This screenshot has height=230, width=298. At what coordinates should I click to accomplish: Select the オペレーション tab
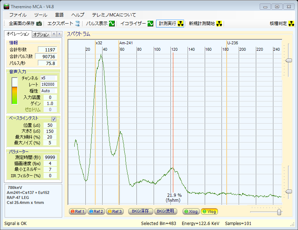pos(18,34)
